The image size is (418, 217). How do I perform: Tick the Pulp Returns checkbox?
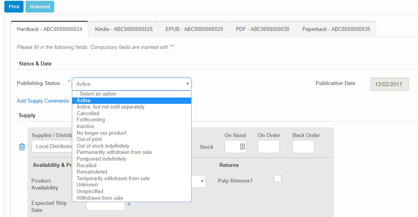pyautogui.click(x=277, y=179)
